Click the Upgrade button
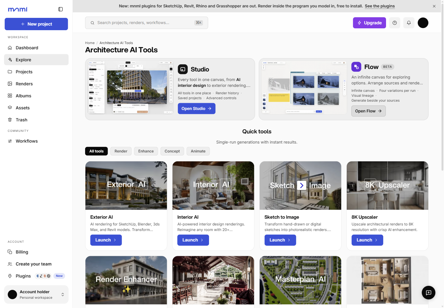The height and width of the screenshot is (308, 444). coord(369,23)
